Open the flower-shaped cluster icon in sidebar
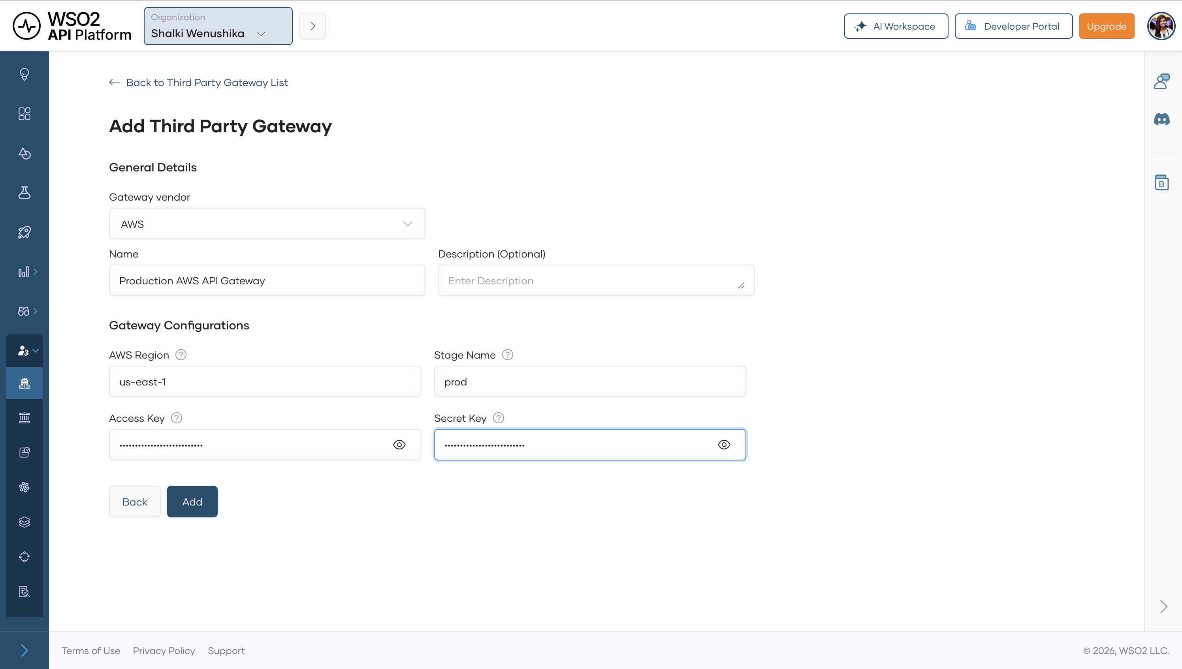Viewport: 1182px width, 669px height. point(24,487)
